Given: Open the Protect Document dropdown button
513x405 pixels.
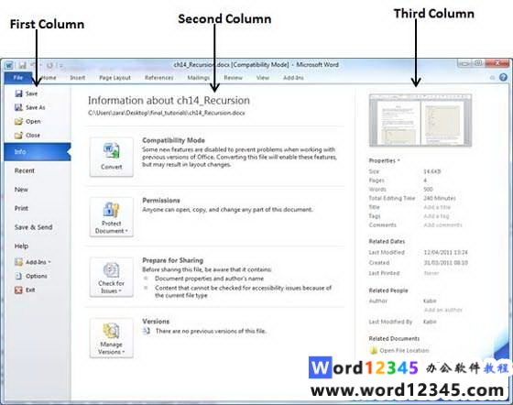Looking at the screenshot, I should click(x=112, y=216).
